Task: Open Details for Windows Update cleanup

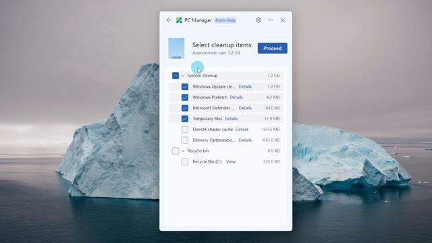Action: (245, 86)
